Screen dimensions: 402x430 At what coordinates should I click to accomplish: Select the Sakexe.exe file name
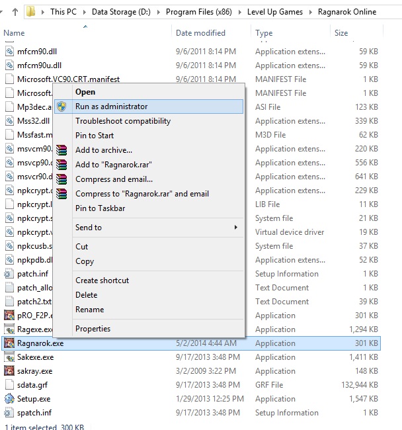pos(35,357)
